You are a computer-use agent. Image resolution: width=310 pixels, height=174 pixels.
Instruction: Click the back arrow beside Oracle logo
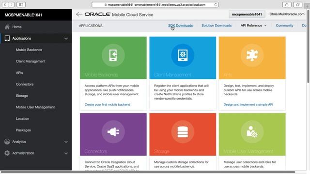point(79,14)
